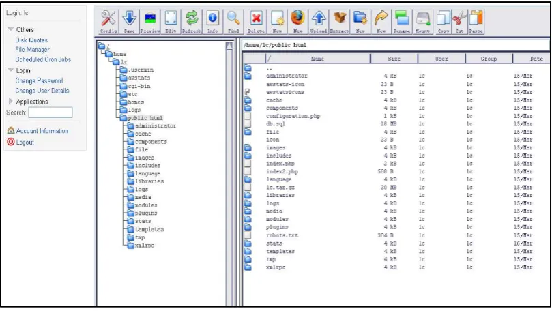Select index2.php in file list
The width and height of the screenshot is (552, 311).
pos(282,172)
